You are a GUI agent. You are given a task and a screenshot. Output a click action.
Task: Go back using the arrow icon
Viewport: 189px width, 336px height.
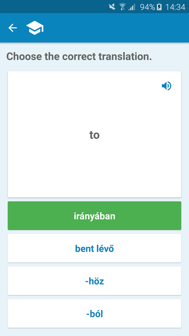tap(13, 28)
